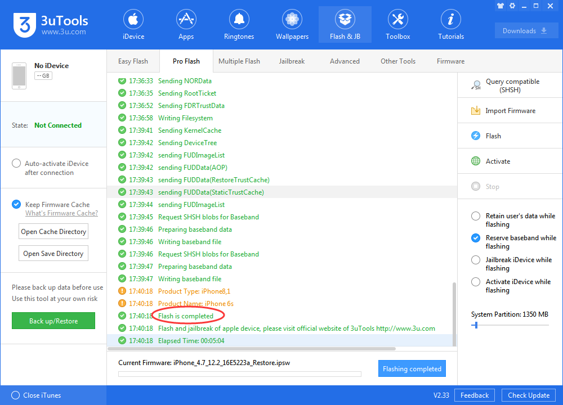Enable Jailbreak iDevice while flashing
Viewport: 563px width, 405px height.
pyautogui.click(x=476, y=260)
